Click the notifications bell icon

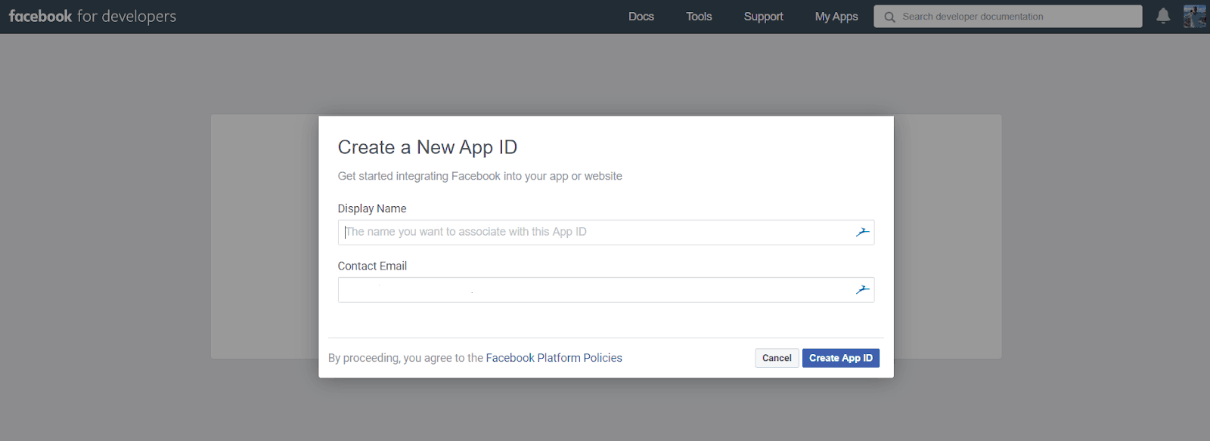point(1163,16)
